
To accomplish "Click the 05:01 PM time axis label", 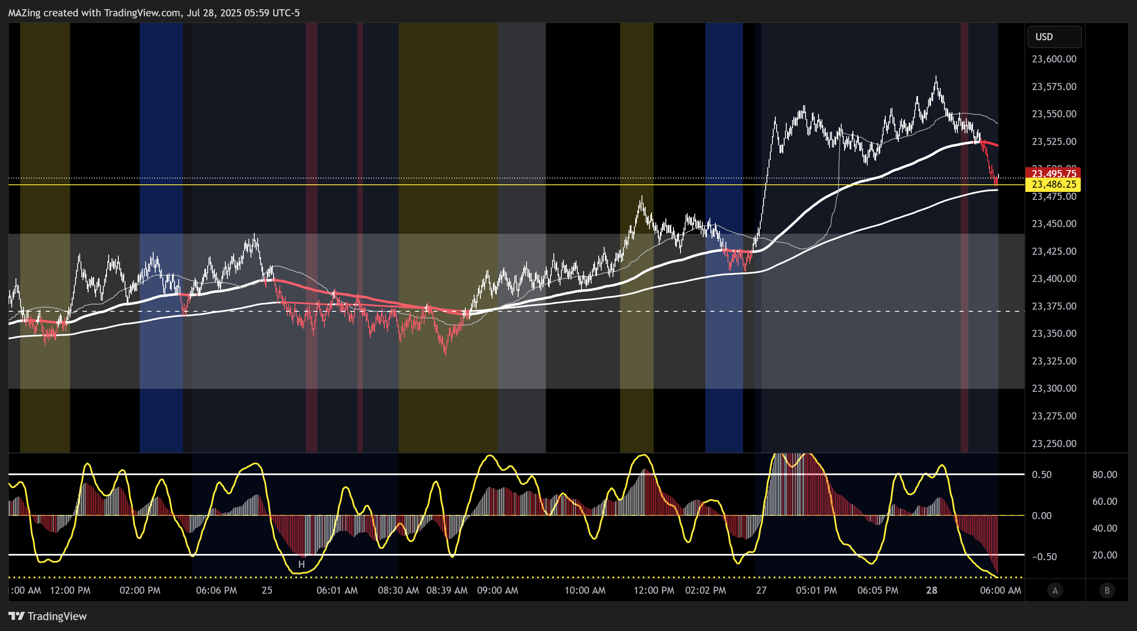I will pos(816,590).
